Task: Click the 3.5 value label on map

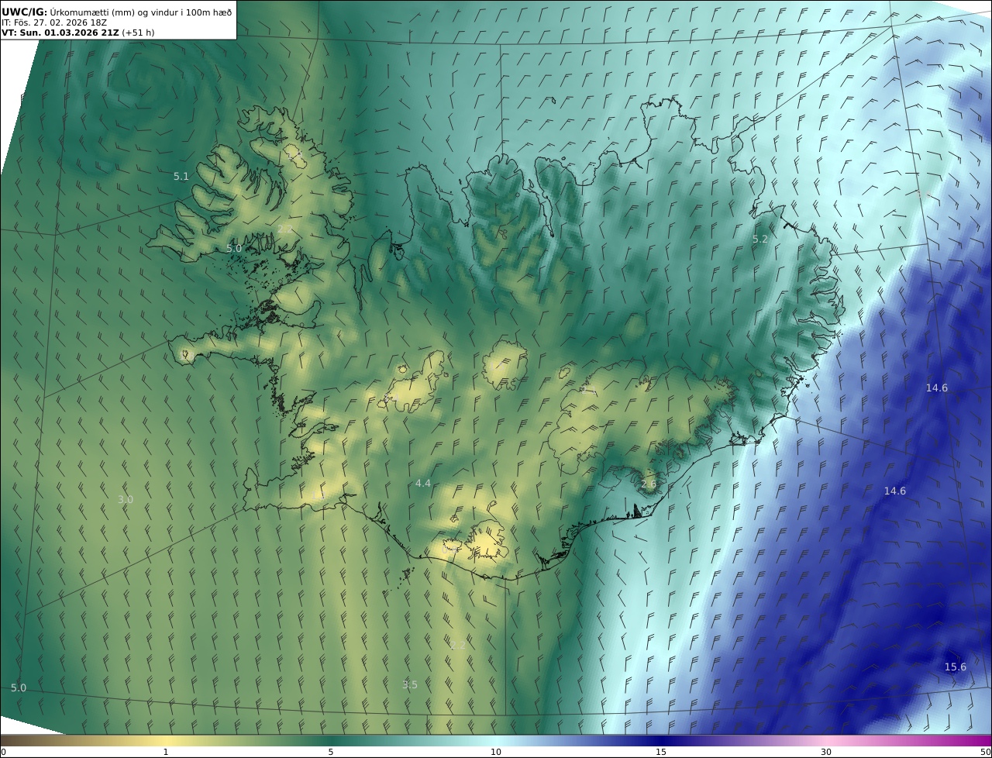Action: (x=409, y=684)
